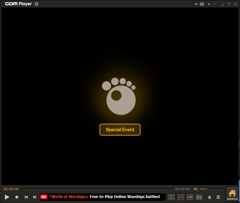Screen dimensions: 240x203
Task: Capture a screenshot with camera icon
Action: tap(199, 197)
